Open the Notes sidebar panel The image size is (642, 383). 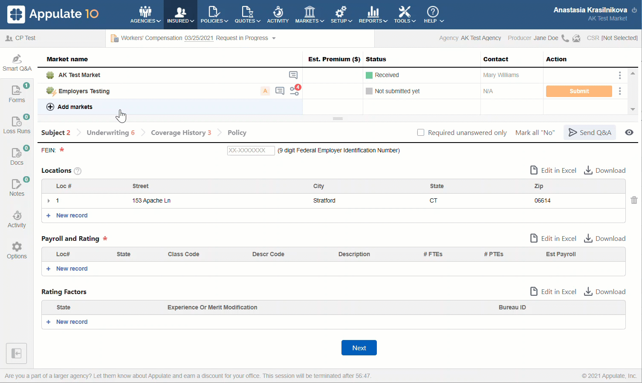click(x=17, y=187)
